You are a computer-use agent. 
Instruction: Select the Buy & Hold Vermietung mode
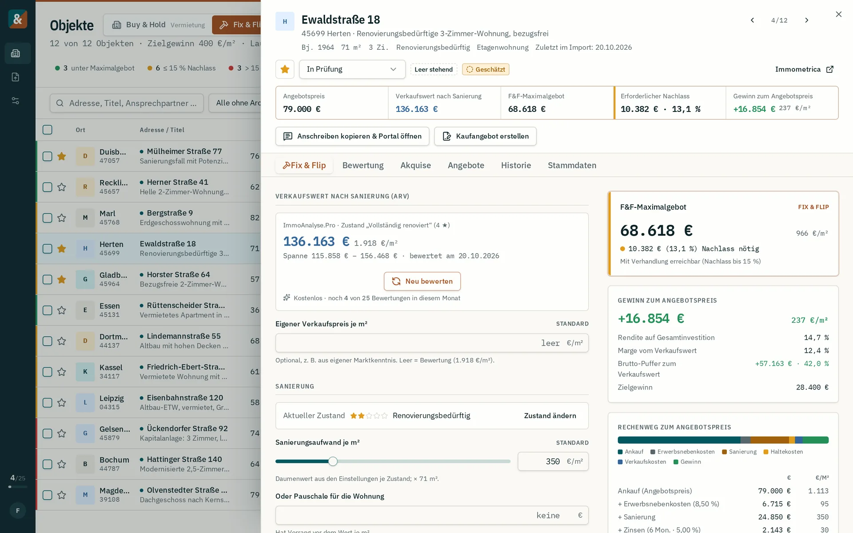(159, 25)
